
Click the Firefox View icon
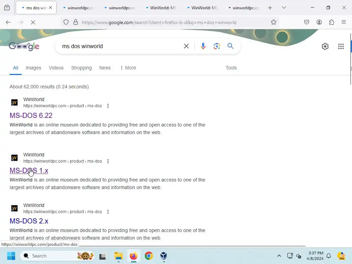tap(7, 8)
